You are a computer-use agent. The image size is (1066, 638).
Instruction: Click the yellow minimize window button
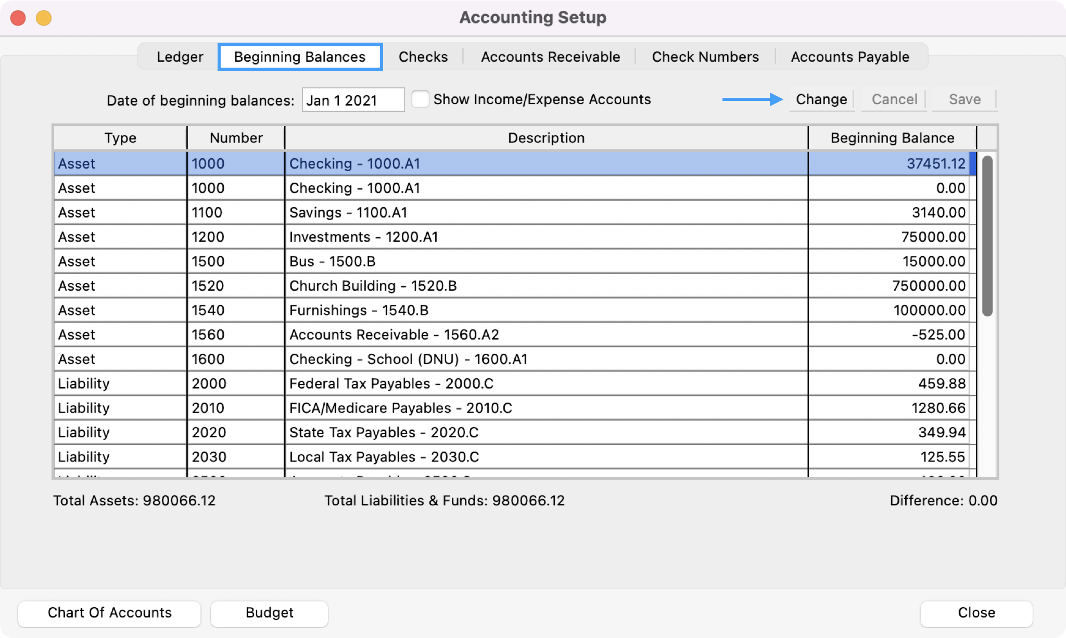[44, 18]
